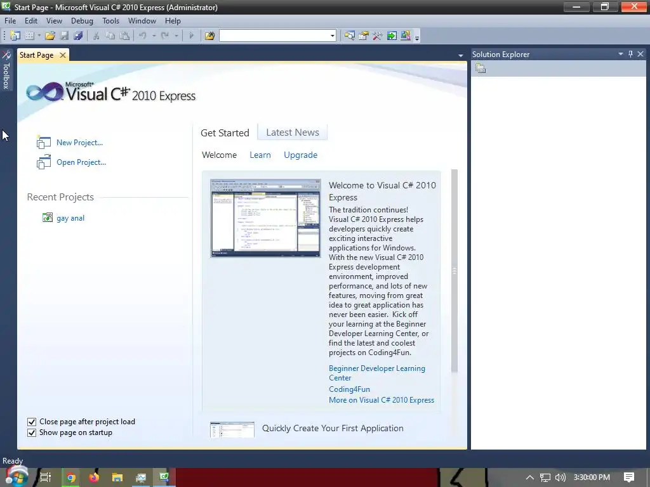
Task: Click the Redo arrow icon
Action: (x=165, y=36)
